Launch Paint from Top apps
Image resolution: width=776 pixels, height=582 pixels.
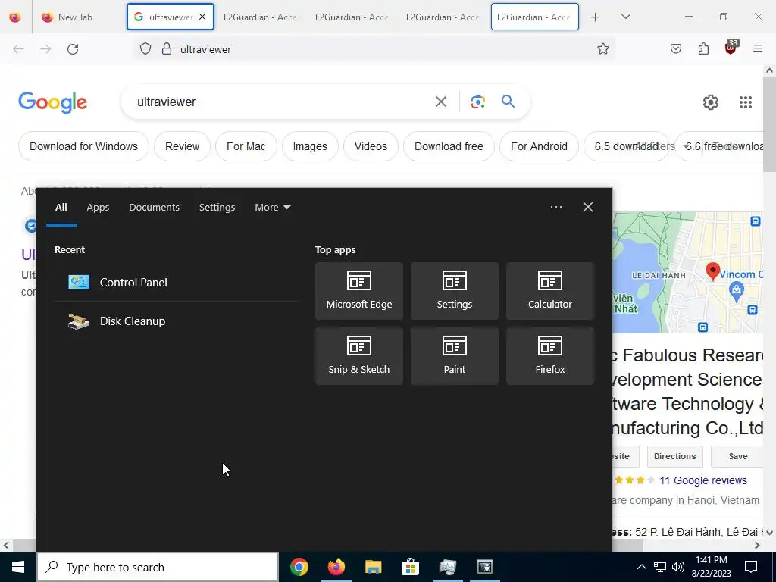455,356
